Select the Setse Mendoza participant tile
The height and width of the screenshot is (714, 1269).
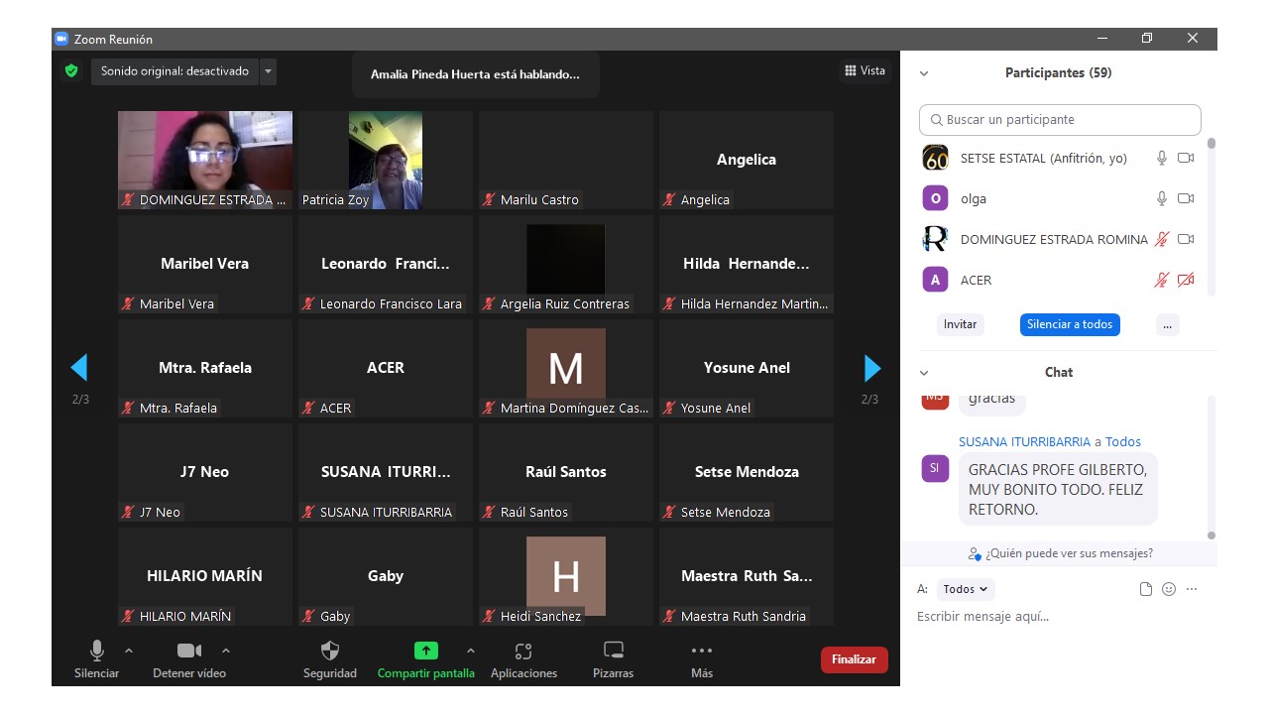[747, 472]
